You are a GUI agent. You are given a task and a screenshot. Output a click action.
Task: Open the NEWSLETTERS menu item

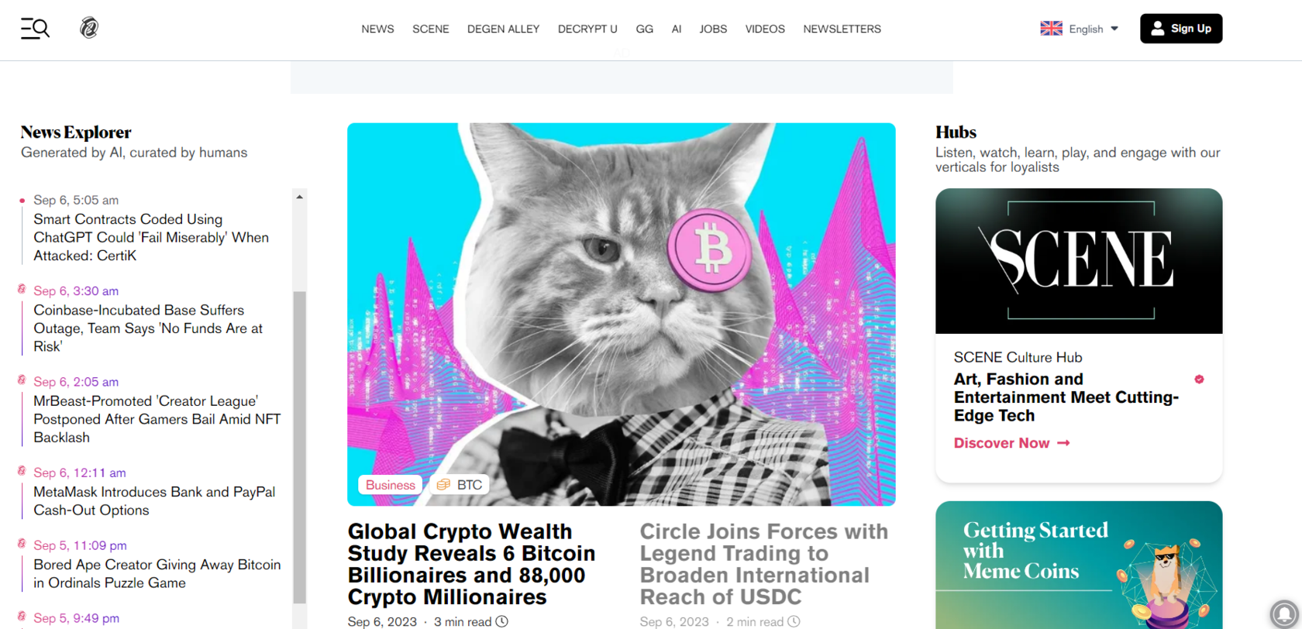click(x=842, y=29)
